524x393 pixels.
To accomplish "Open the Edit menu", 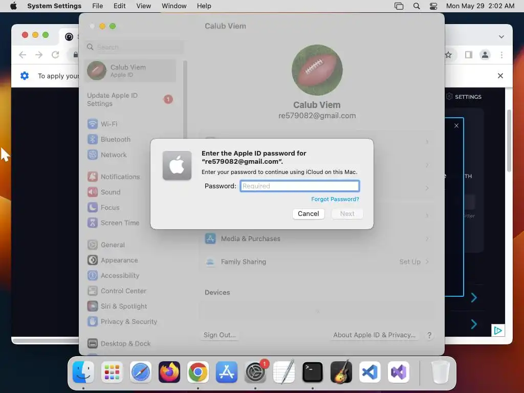I will [x=120, y=6].
